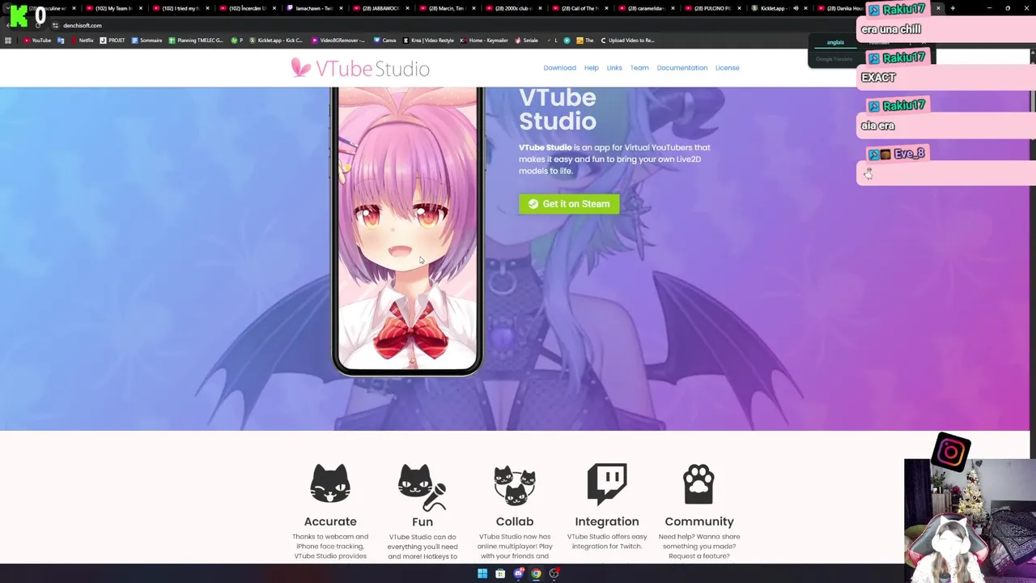Open the Netflix bookmark
Image resolution: width=1036 pixels, height=583 pixels.
[x=82, y=40]
